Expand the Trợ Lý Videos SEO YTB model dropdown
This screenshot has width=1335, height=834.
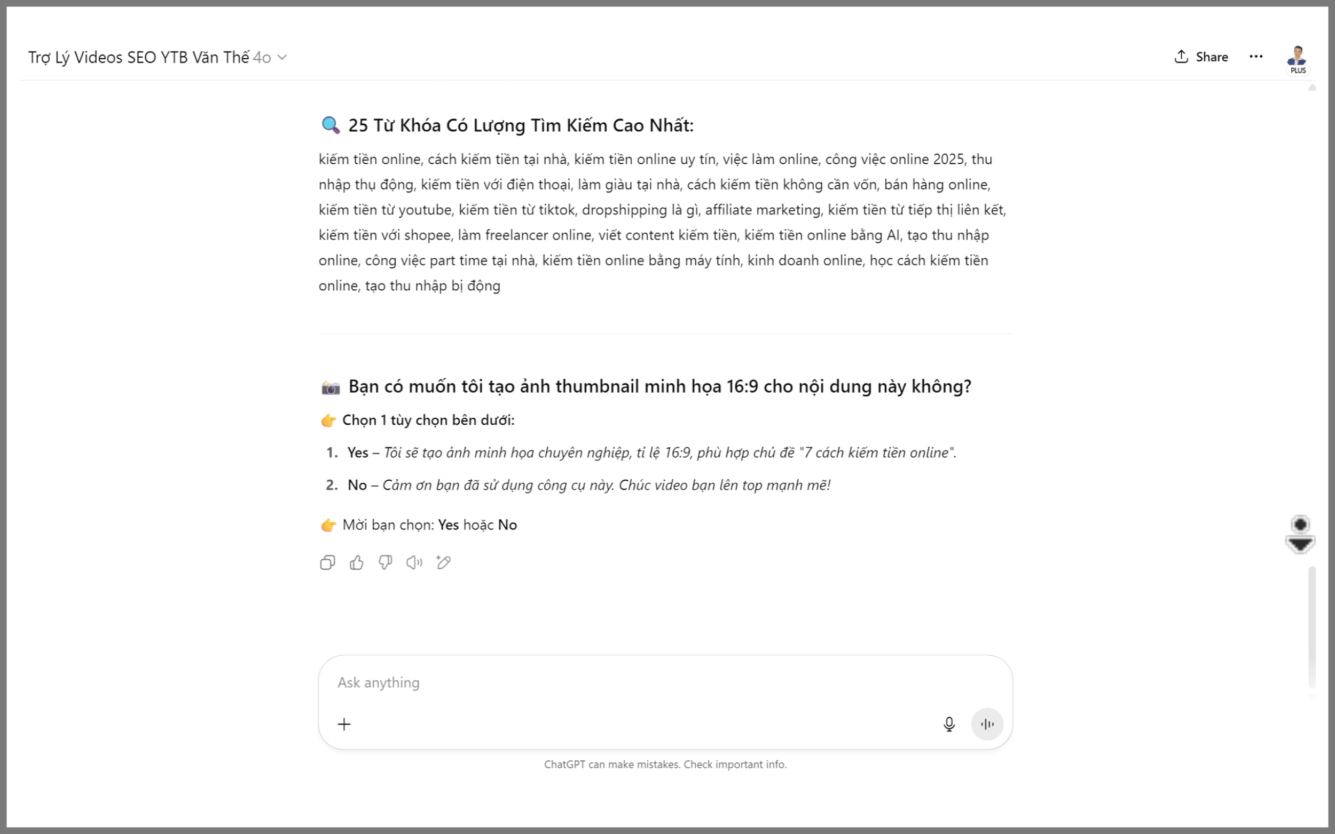(158, 58)
